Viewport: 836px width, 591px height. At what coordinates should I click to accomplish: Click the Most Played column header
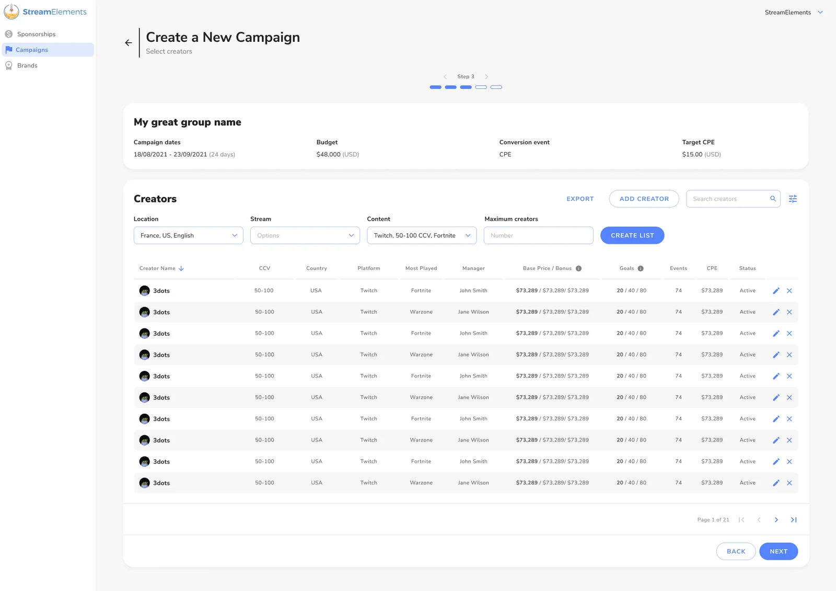[421, 268]
